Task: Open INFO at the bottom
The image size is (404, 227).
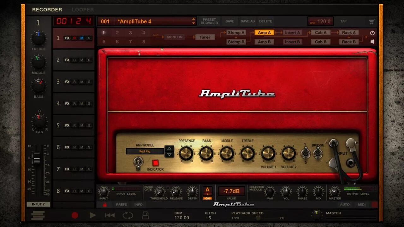Action: pyautogui.click(x=139, y=205)
